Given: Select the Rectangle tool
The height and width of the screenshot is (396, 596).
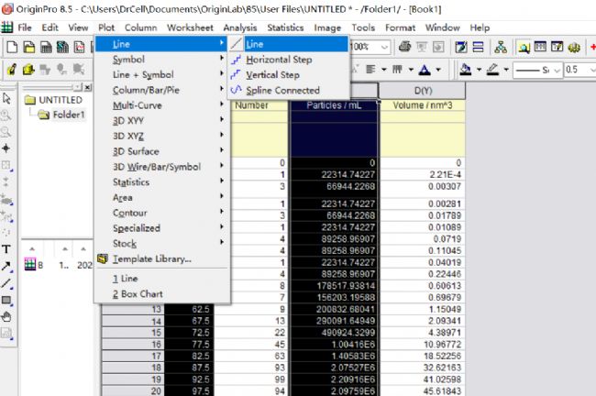Looking at the screenshot, I should (7, 300).
